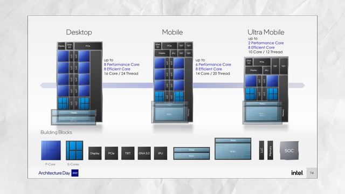
Task: Click the Memory strip on the Ultra Mobile die
Action: [x=284, y=99]
